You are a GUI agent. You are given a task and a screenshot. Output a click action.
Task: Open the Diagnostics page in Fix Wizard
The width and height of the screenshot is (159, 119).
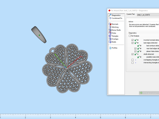click(116, 15)
